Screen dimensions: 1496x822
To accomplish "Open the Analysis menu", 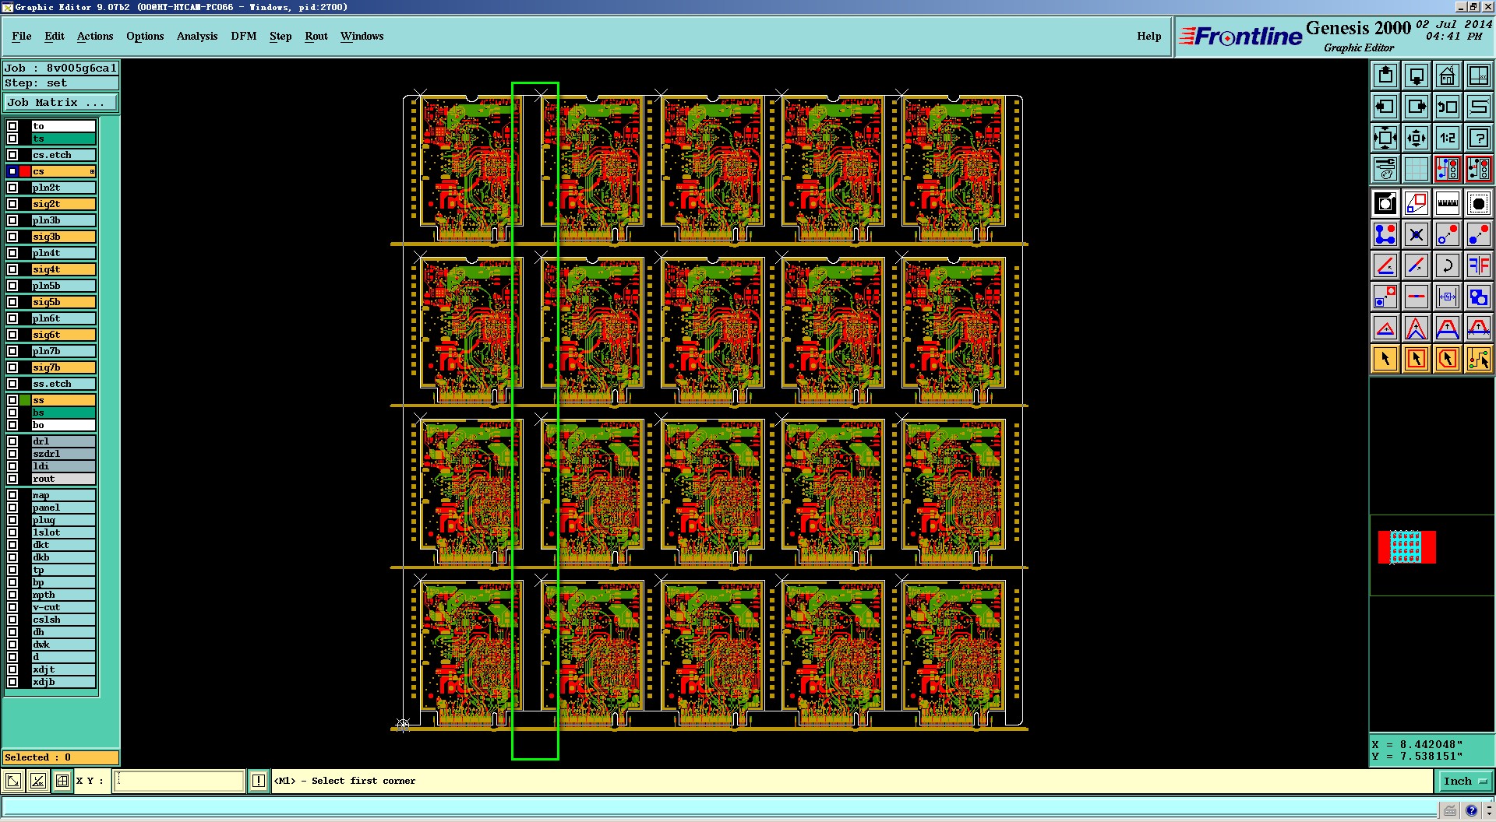I will pyautogui.click(x=197, y=36).
